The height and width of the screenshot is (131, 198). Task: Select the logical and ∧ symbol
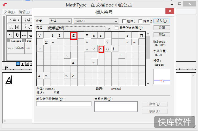click(87, 49)
